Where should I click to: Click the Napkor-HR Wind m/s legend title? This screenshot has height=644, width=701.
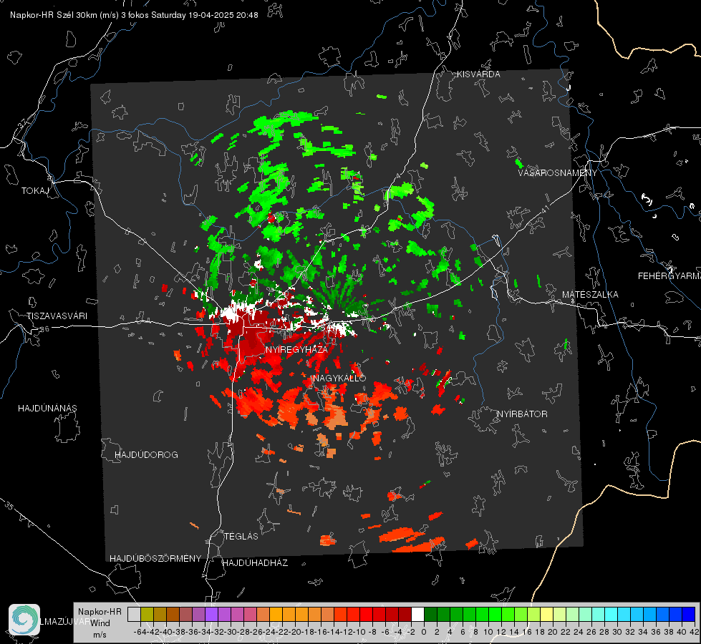[x=100, y=623]
